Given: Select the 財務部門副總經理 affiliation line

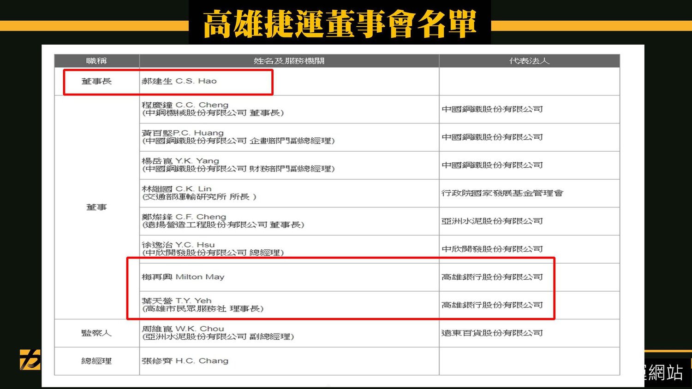Looking at the screenshot, I should point(238,169).
